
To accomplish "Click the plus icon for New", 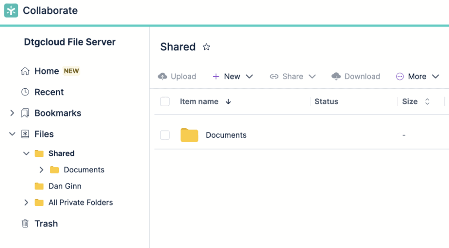I will point(216,76).
